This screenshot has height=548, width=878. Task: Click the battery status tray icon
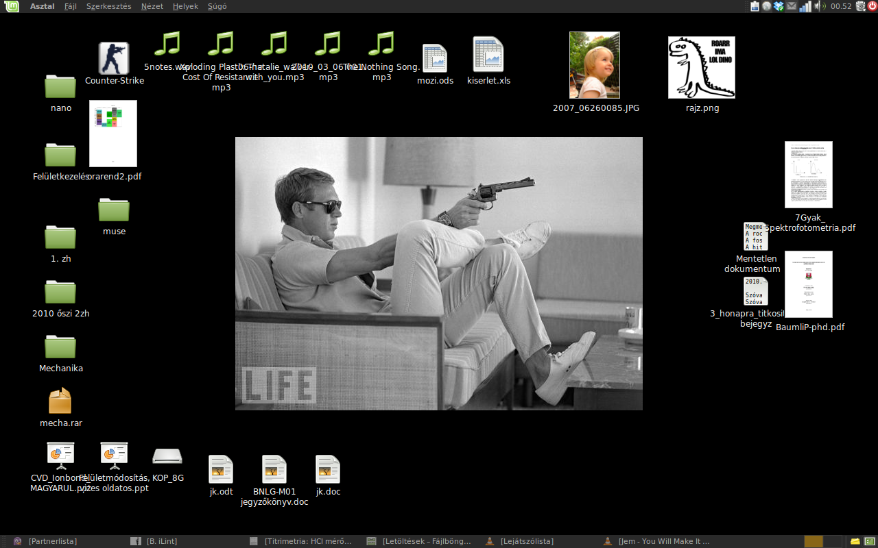[755, 6]
